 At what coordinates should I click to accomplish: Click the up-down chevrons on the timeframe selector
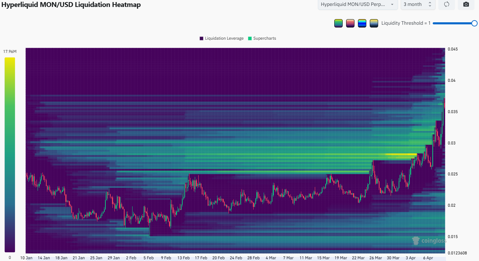(x=430, y=5)
